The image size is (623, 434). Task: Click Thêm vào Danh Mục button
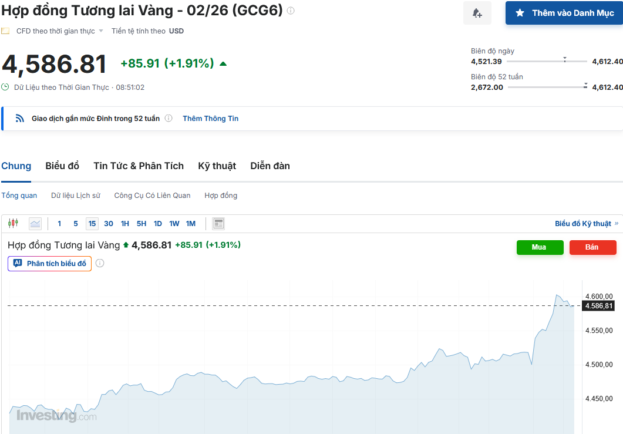point(564,13)
